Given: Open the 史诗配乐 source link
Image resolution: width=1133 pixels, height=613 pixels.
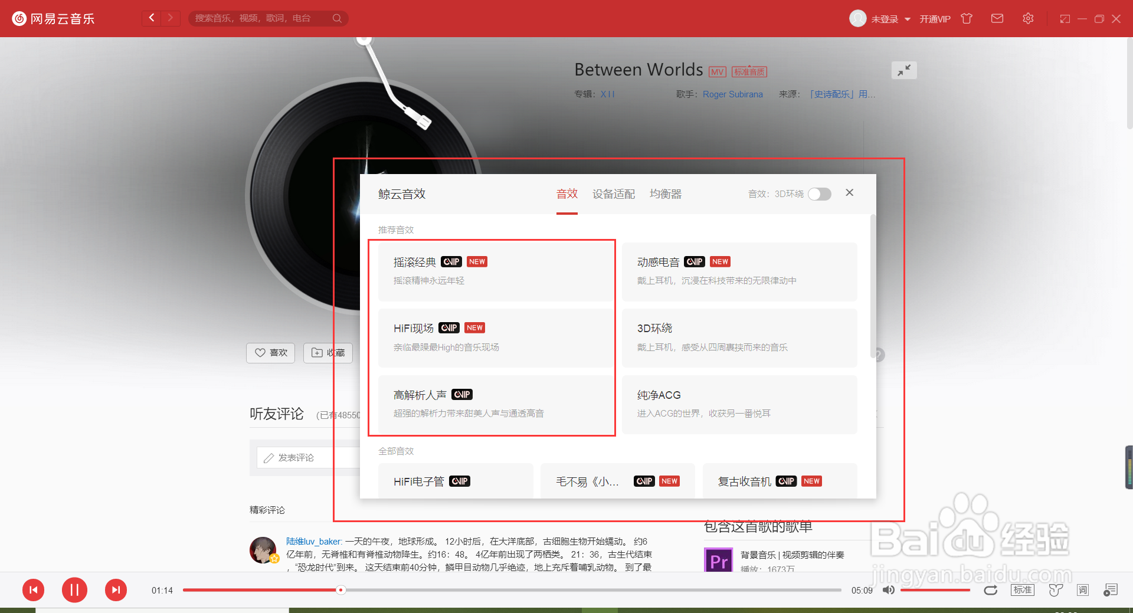Looking at the screenshot, I should pos(841,94).
